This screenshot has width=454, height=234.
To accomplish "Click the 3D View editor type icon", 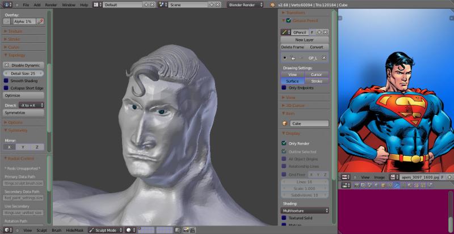I will pos(7,230).
